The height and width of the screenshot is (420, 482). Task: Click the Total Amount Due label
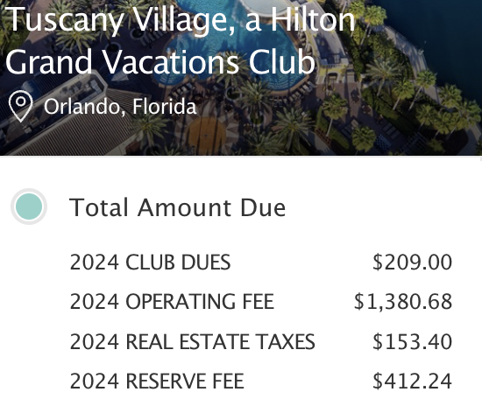point(177,207)
